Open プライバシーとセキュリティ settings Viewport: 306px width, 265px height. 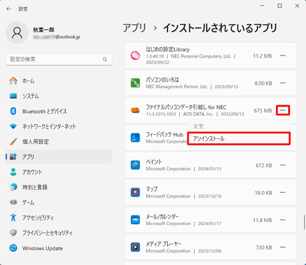(59, 233)
